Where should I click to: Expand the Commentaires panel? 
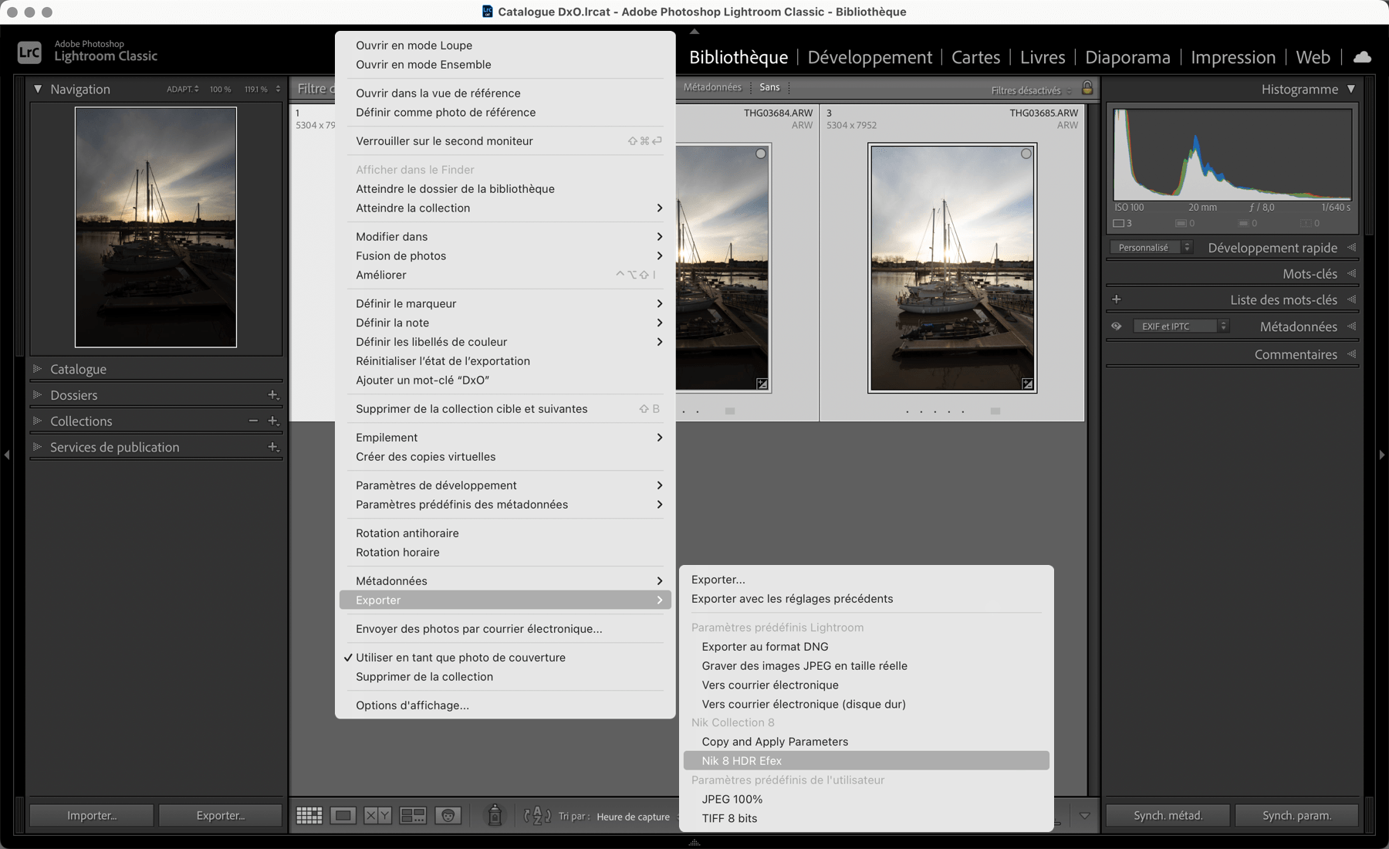[1351, 354]
